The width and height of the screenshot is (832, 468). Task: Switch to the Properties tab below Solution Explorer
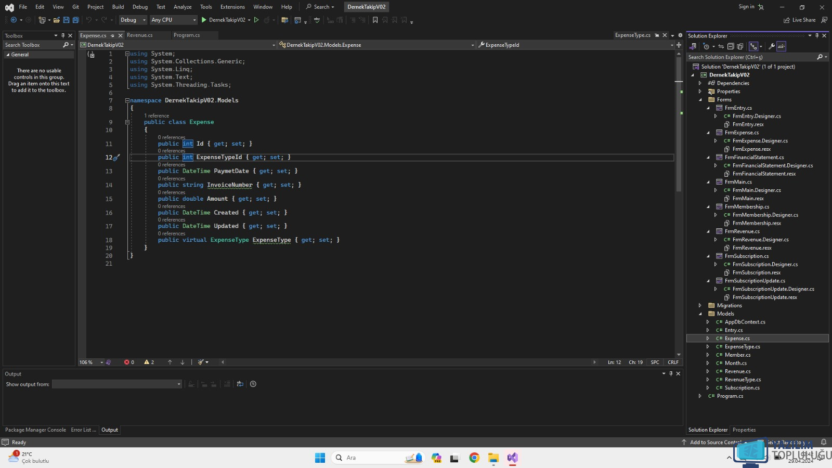point(744,430)
